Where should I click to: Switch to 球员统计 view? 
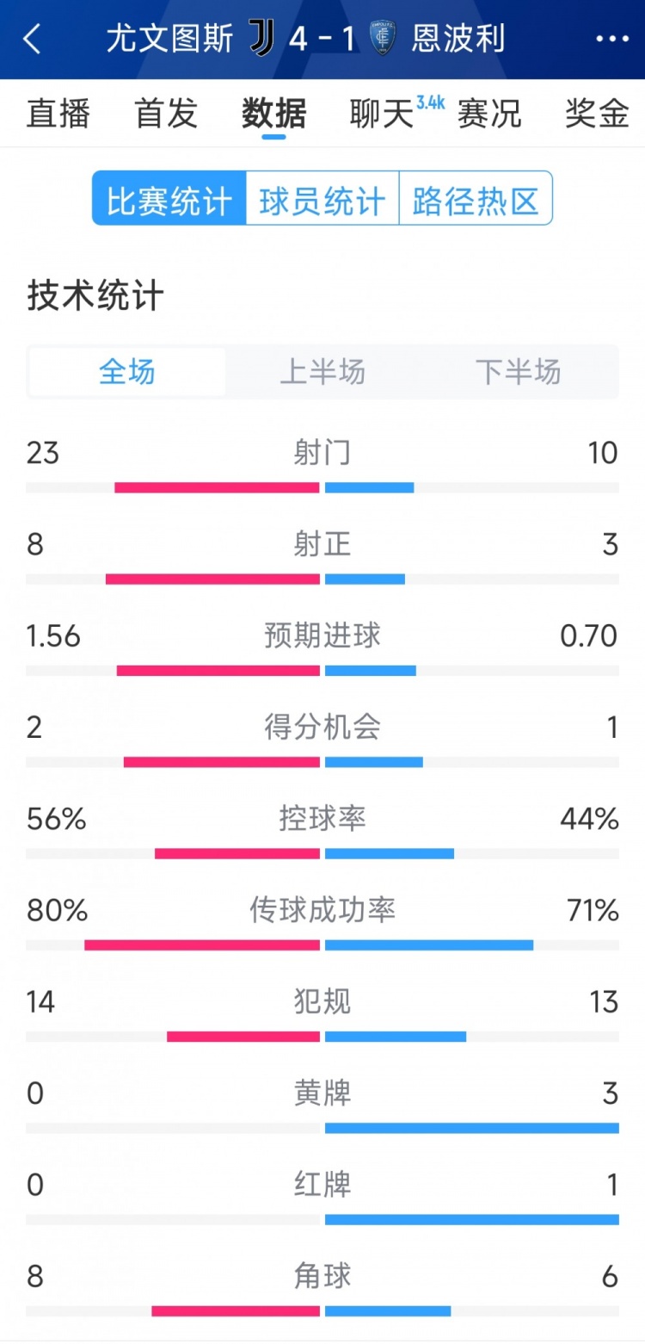pyautogui.click(x=322, y=199)
